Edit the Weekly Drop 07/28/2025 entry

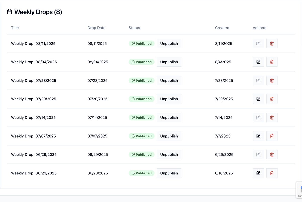tap(258, 81)
